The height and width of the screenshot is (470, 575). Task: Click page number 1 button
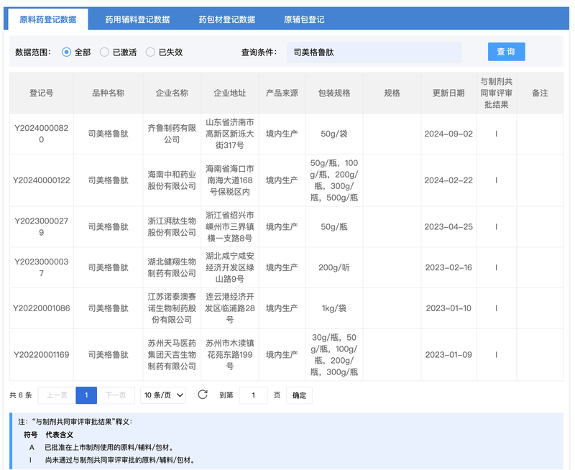(86, 395)
